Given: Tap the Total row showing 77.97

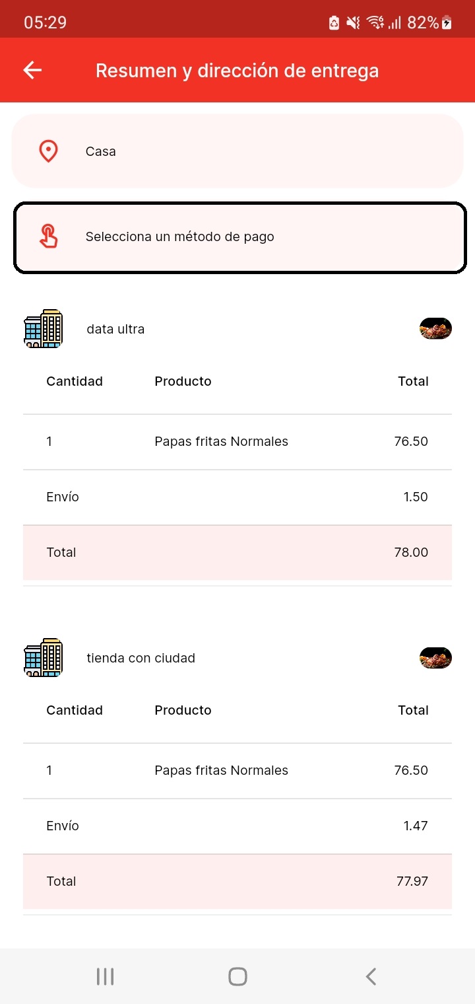Looking at the screenshot, I should pos(237,881).
